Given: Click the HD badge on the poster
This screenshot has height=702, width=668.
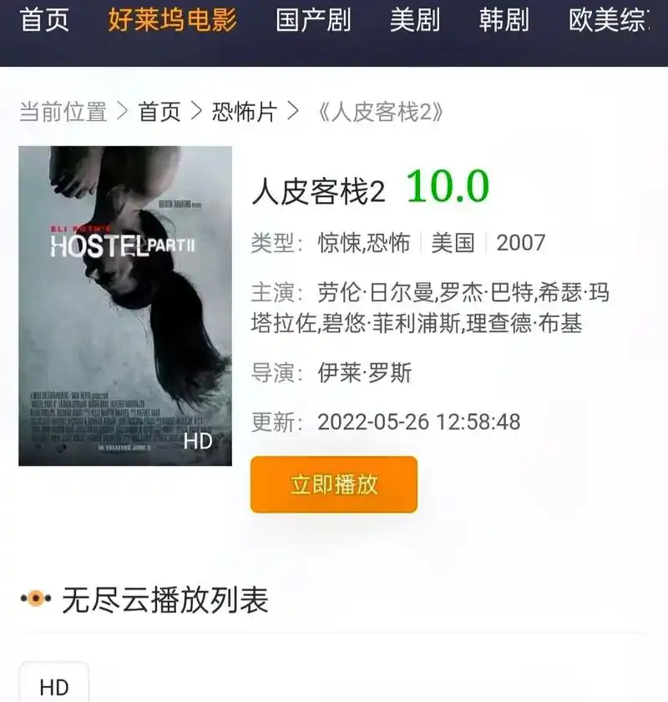Looking at the screenshot, I should click(198, 442).
